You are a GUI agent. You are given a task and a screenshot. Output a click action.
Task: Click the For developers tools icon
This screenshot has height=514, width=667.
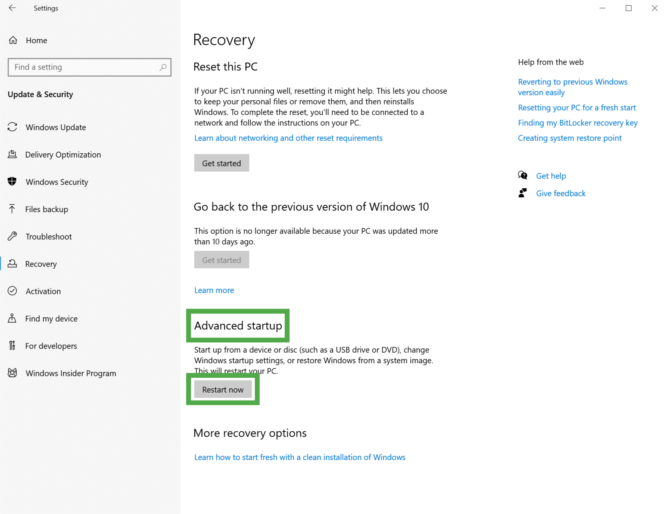point(12,346)
